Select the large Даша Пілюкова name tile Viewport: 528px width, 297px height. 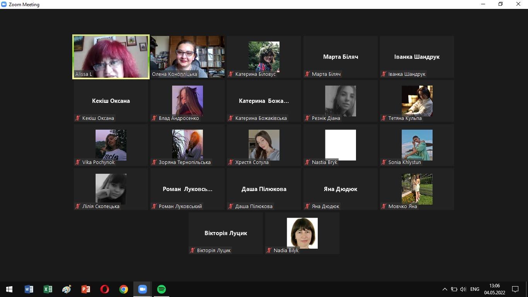click(x=264, y=189)
